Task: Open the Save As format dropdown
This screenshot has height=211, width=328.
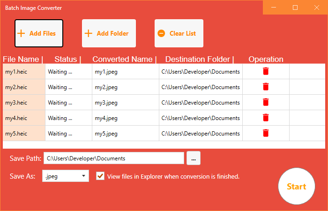Action: [x=65, y=176]
